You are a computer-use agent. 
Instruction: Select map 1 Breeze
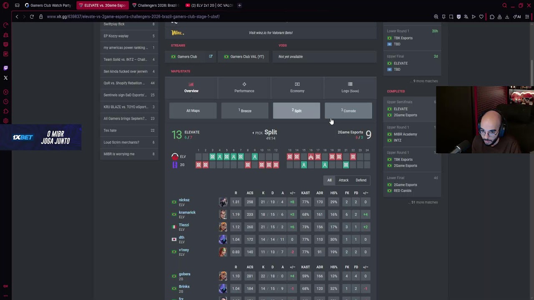point(245,111)
